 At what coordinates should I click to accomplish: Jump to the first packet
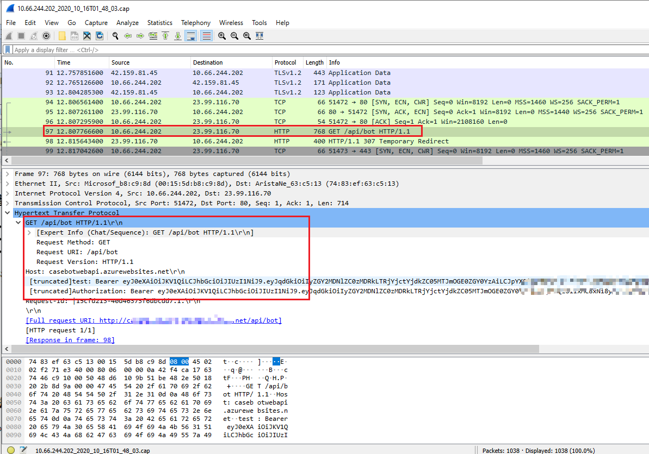(165, 36)
